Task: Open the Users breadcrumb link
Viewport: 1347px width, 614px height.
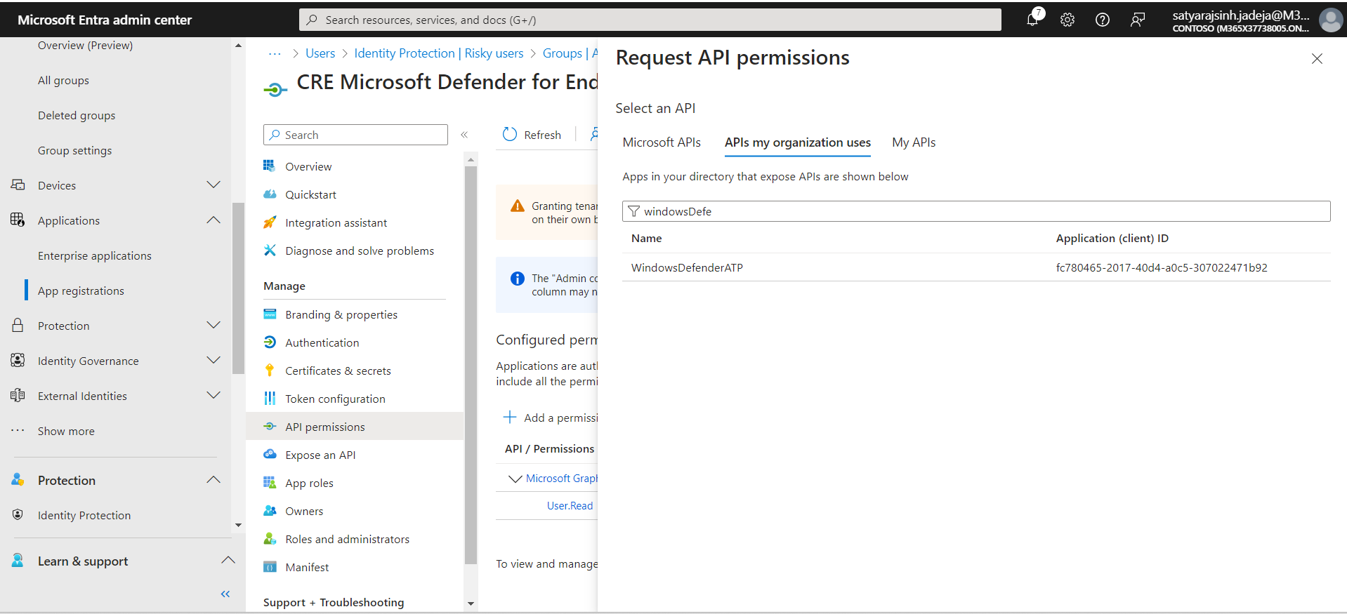Action: click(320, 53)
